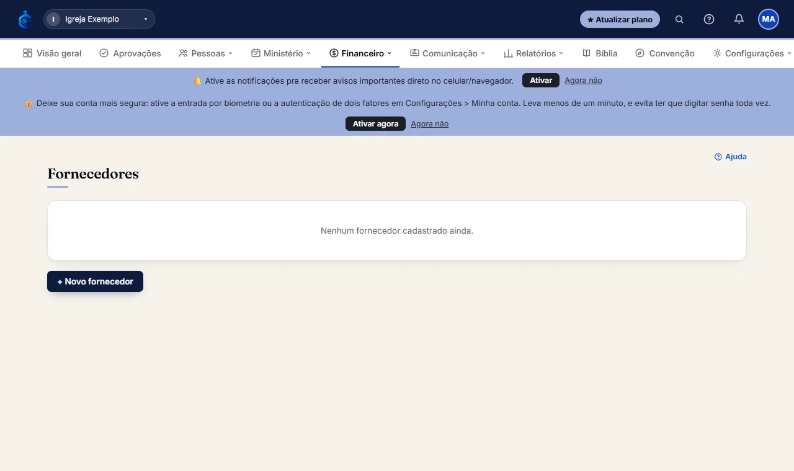Expand the Pessoas menu dropdown
Image resolution: width=794 pixels, height=471 pixels.
205,53
